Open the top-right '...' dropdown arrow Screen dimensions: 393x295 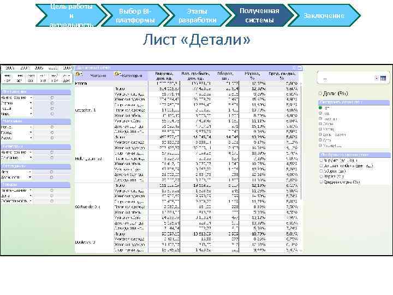pyautogui.click(x=377, y=78)
